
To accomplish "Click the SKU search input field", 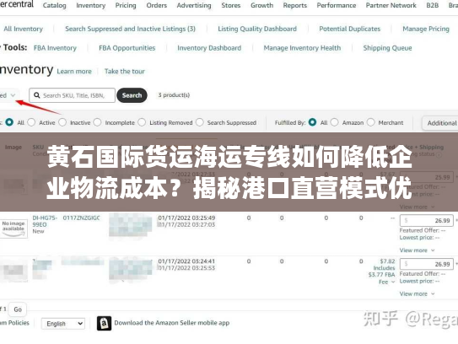I will tap(73, 95).
